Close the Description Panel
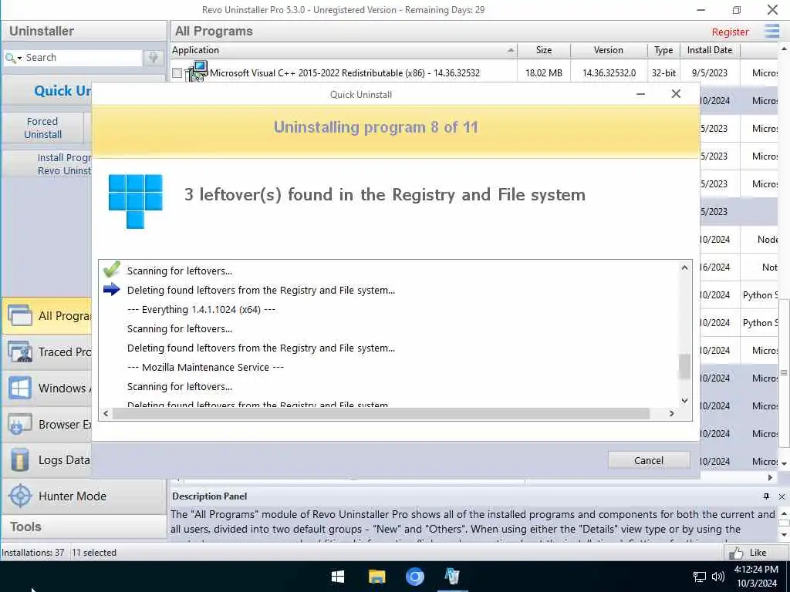This screenshot has width=790, height=592. pos(782,496)
